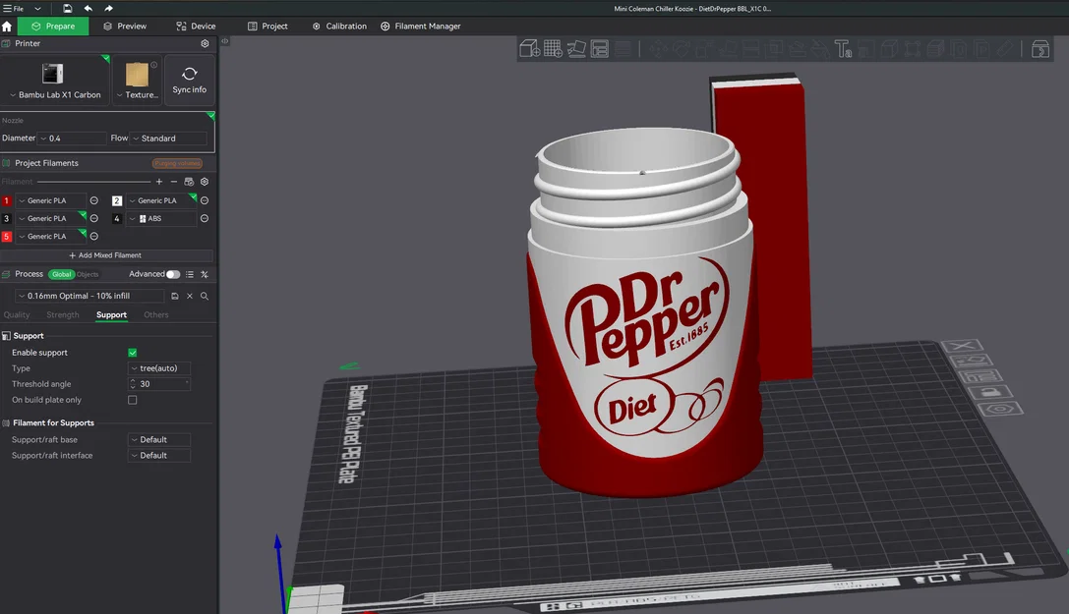Open Printer settings gear icon
1069x614 pixels.
click(x=205, y=43)
